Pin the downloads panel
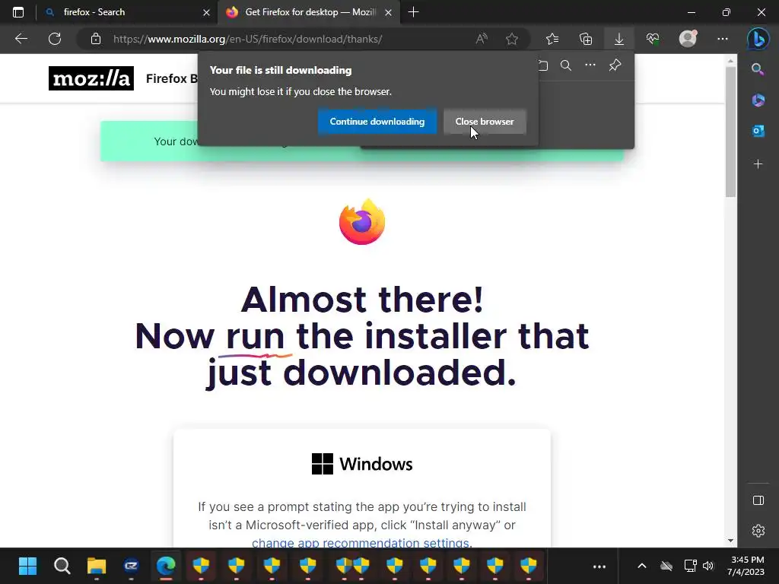779x584 pixels. pos(615,65)
